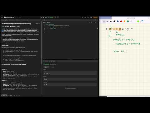The image size is (150, 113).
Task: Open the Testcase tab
Action: pyautogui.click(x=46, y=61)
